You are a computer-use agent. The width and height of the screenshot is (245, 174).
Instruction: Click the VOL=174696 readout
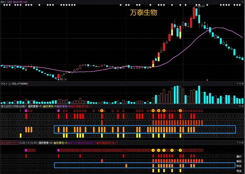(20, 84)
